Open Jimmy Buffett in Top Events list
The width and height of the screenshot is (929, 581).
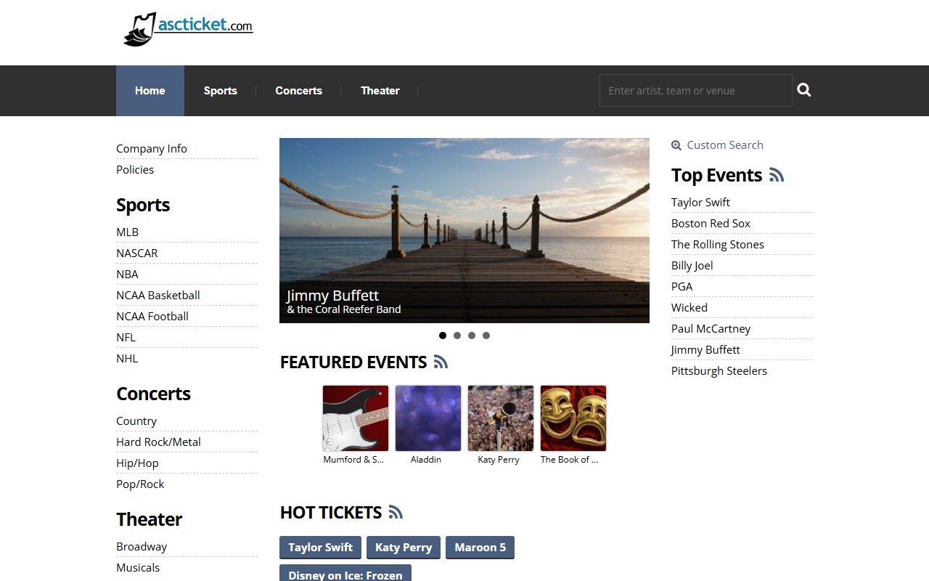705,350
